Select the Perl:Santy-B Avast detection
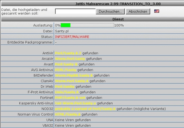The width and height of the screenshot is (184, 128). tap(66, 64)
